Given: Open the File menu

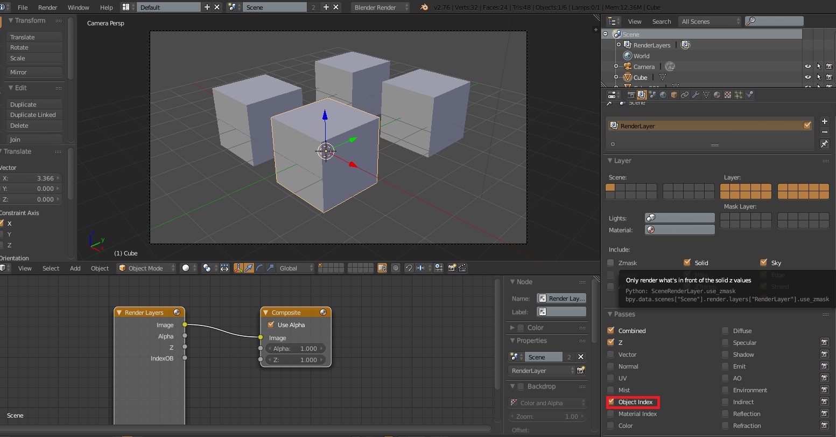Looking at the screenshot, I should point(23,8).
